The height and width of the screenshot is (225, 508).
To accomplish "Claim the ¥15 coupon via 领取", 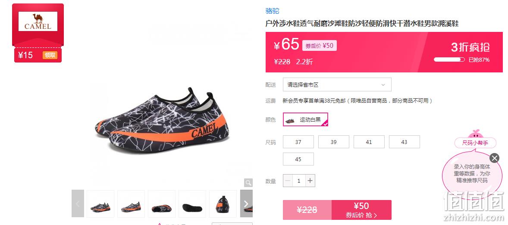I will (50, 55).
